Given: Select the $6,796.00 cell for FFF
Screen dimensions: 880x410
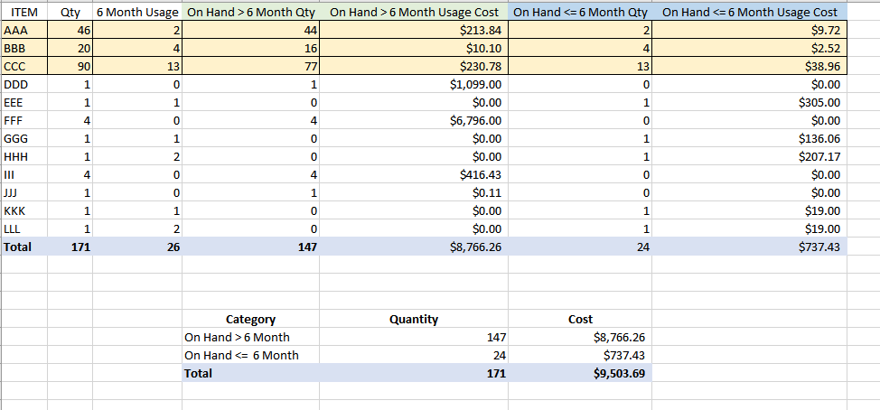Looking at the screenshot, I should (414, 121).
